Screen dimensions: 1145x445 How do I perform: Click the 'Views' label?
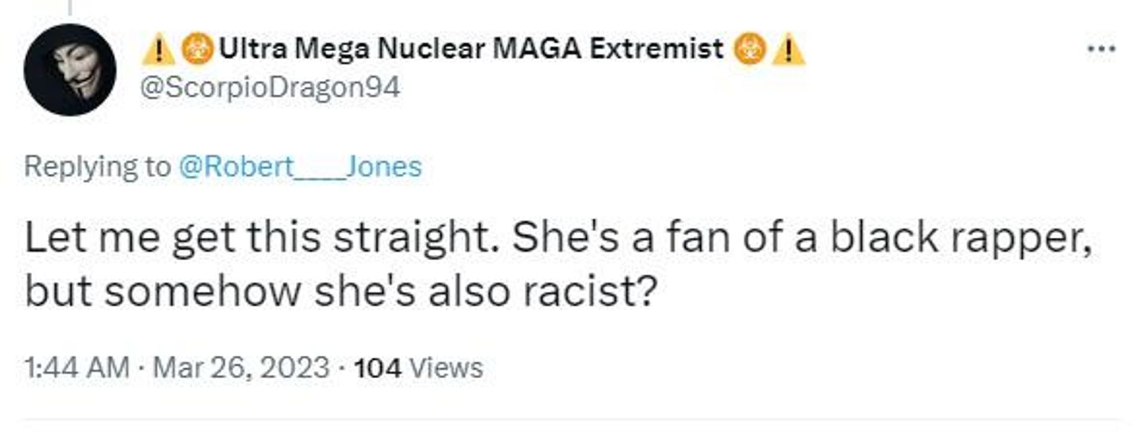(x=447, y=368)
